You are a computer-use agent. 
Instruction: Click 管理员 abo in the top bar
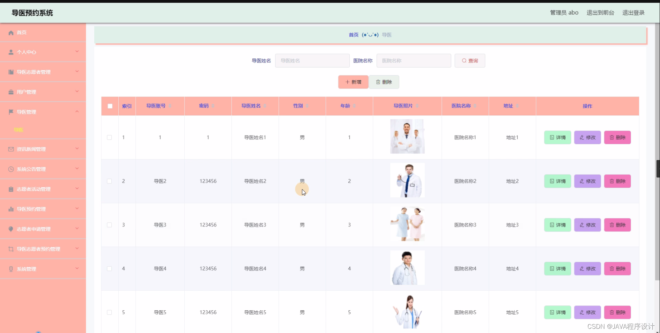(564, 13)
